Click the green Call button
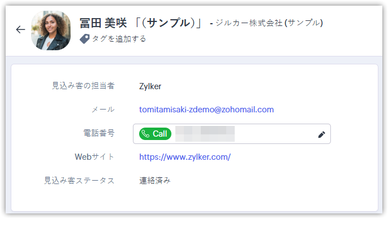Viewport: 388px width, 236px height. 155,134
